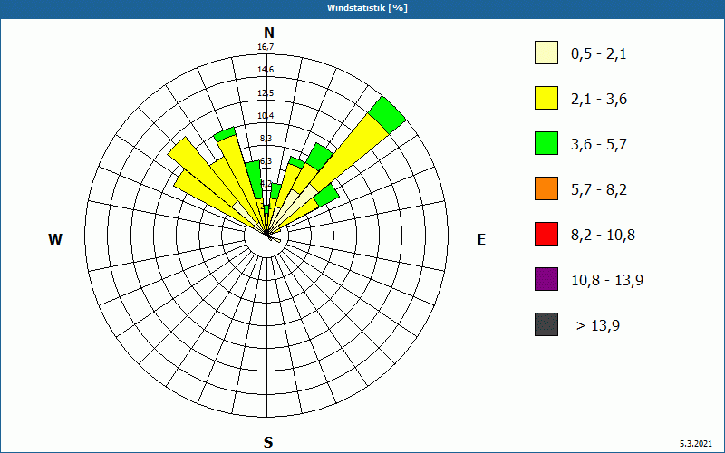Click the white calm circle at rose center
Viewport: 725px width, 453px height.
point(266,236)
